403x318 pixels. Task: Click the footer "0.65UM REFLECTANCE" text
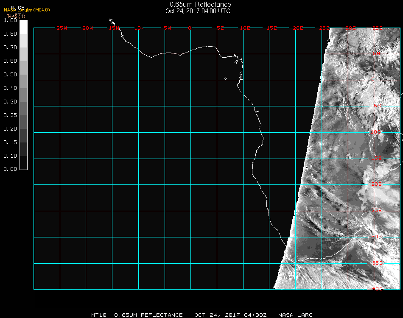pyautogui.click(x=148, y=315)
